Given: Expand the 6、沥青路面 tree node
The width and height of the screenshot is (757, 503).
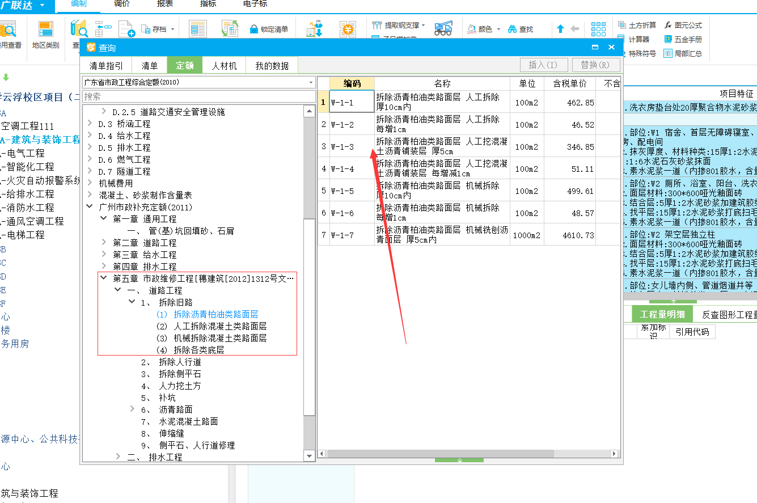Looking at the screenshot, I should 132,409.
